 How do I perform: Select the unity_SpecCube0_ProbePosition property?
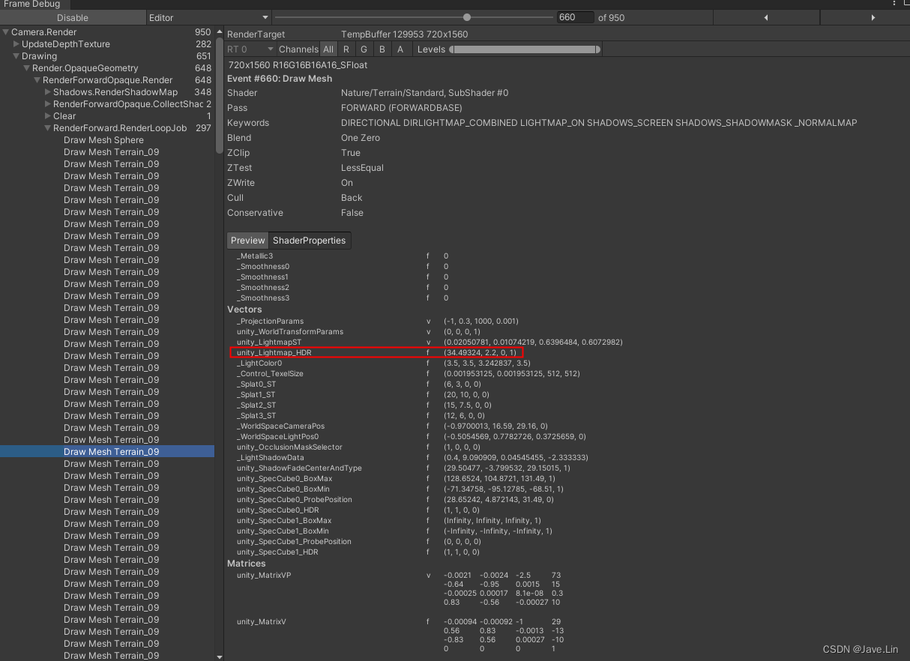(x=294, y=499)
